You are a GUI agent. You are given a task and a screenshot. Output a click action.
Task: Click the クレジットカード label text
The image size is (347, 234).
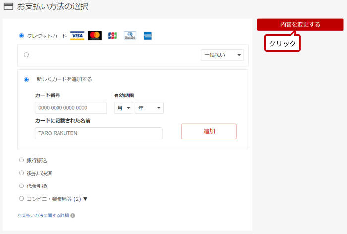47,36
